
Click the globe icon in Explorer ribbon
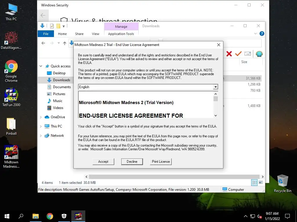point(259,54)
